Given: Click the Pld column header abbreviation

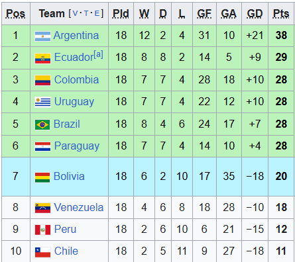Looking at the screenshot, I should (121, 14).
